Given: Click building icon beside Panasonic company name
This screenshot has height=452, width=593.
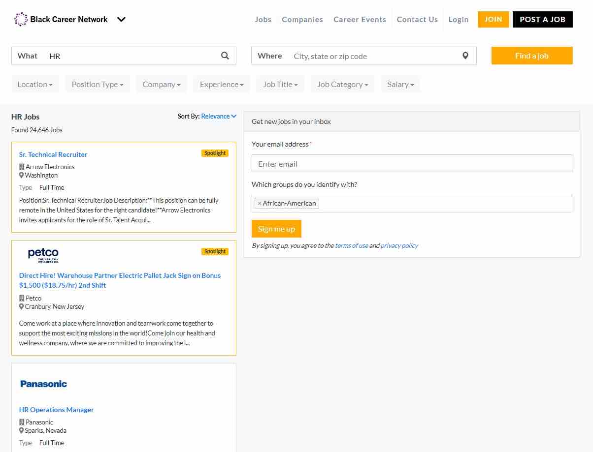Looking at the screenshot, I should (x=22, y=422).
